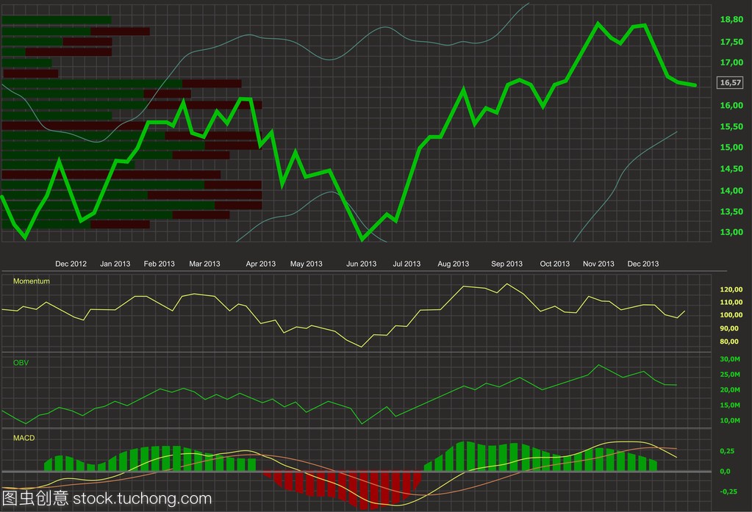Click the 120,00 Momentum scale value
Image resolution: width=752 pixels, height=512 pixels.
coord(731,289)
